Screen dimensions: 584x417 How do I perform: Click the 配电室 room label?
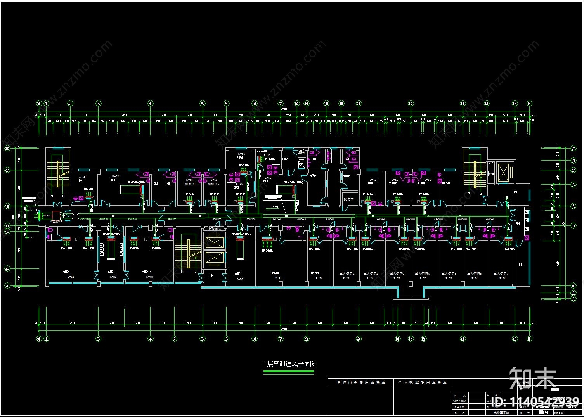(x=348, y=199)
